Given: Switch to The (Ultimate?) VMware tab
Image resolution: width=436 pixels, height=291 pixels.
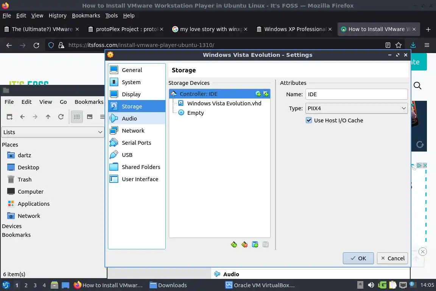Looking at the screenshot, I should (42, 29).
